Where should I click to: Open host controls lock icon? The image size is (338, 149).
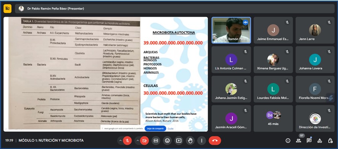pyautogui.click(x=330, y=141)
